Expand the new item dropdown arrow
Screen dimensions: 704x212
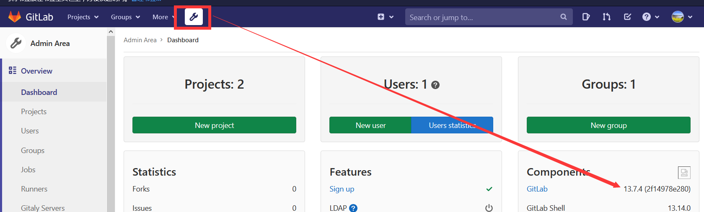(x=391, y=17)
